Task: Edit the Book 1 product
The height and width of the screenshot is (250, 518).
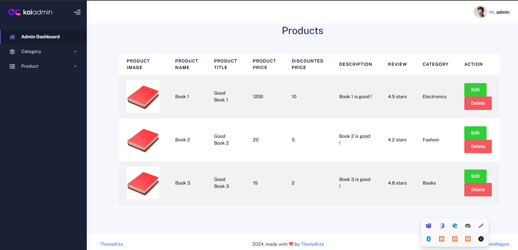Action: pyautogui.click(x=475, y=90)
